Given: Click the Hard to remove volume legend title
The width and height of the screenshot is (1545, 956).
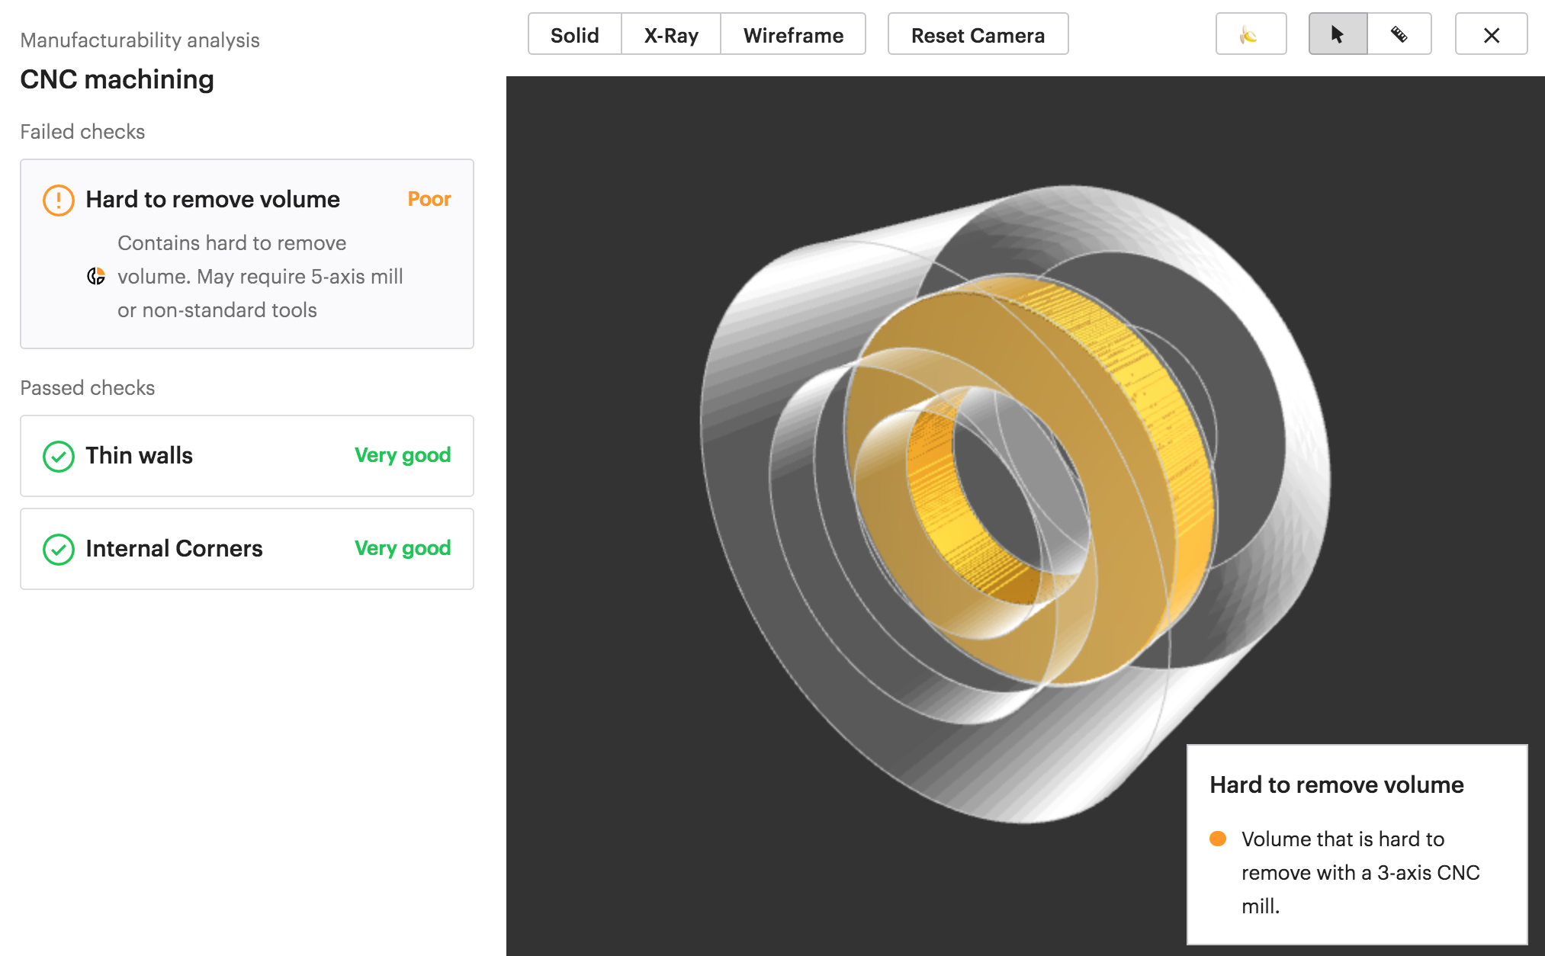Looking at the screenshot, I should tap(1336, 784).
